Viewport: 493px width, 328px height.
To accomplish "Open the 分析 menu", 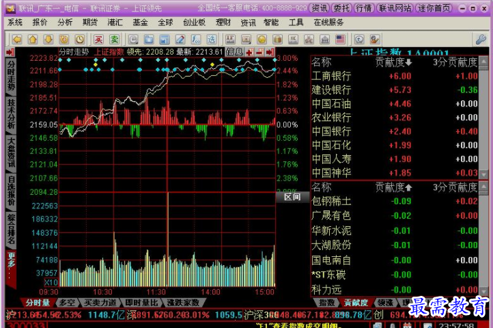I will pos(65,23).
